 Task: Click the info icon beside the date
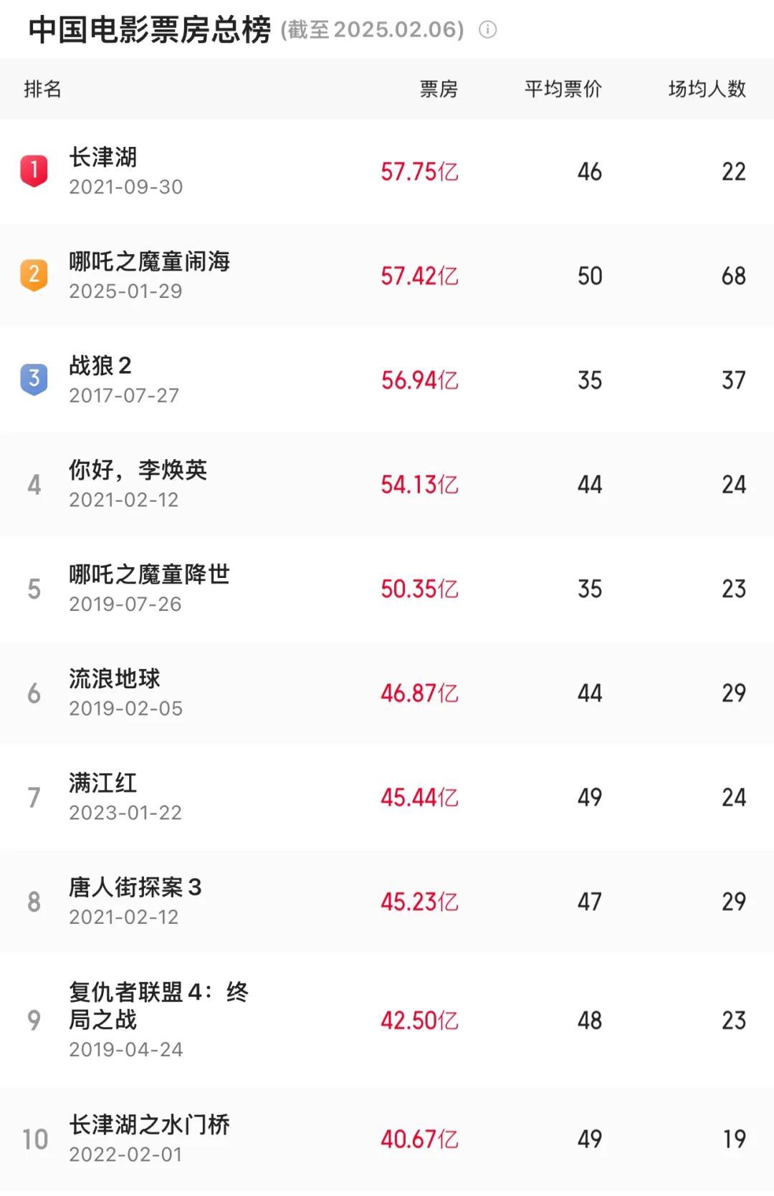click(x=487, y=30)
